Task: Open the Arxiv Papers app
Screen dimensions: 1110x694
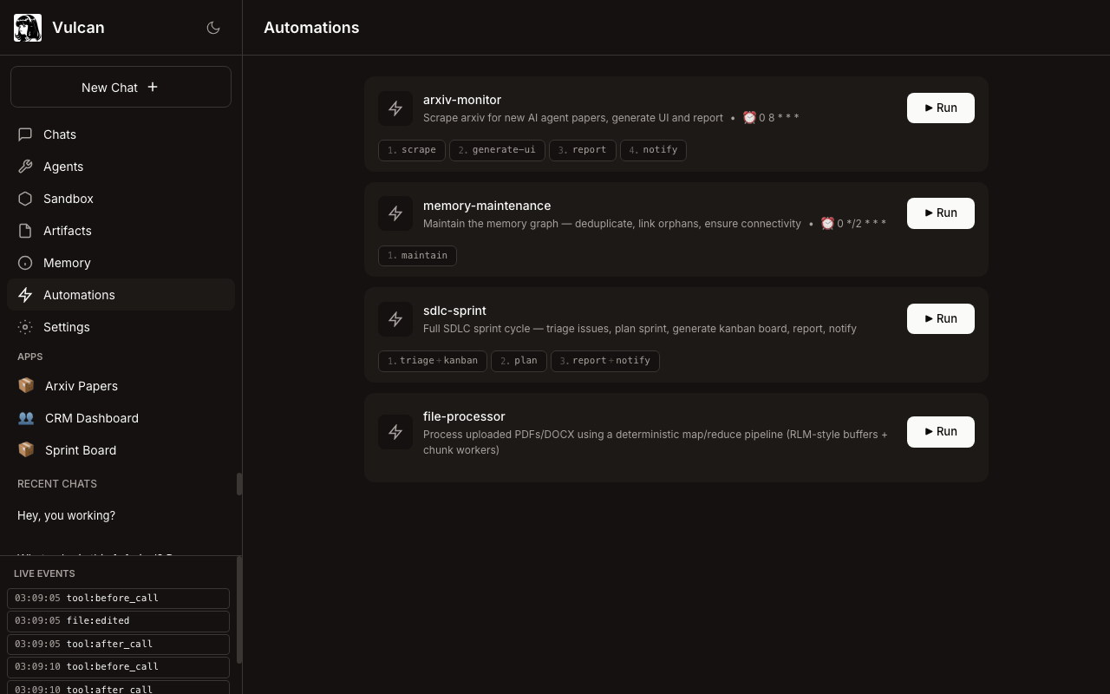Action: coord(81,386)
